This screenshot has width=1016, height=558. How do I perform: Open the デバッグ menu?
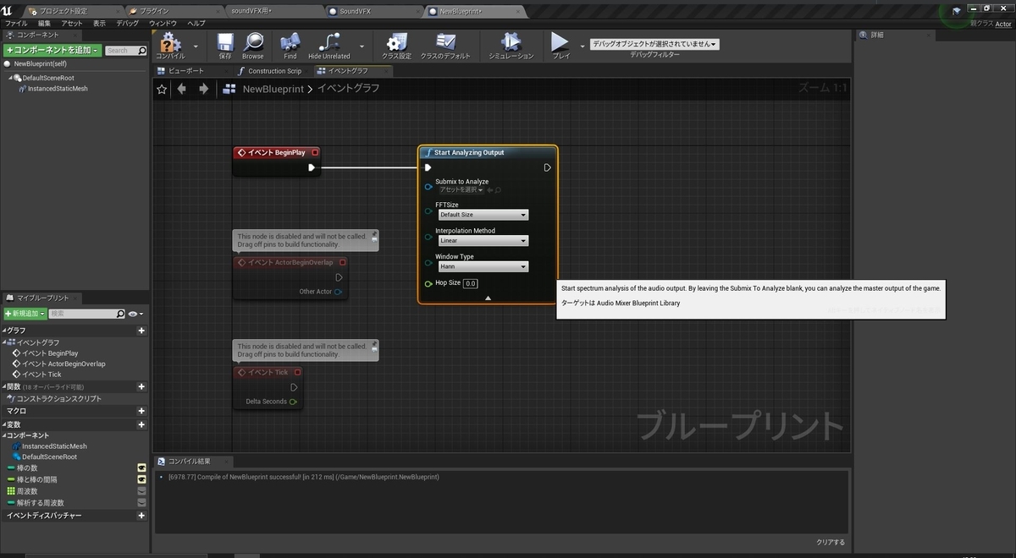[x=127, y=23]
